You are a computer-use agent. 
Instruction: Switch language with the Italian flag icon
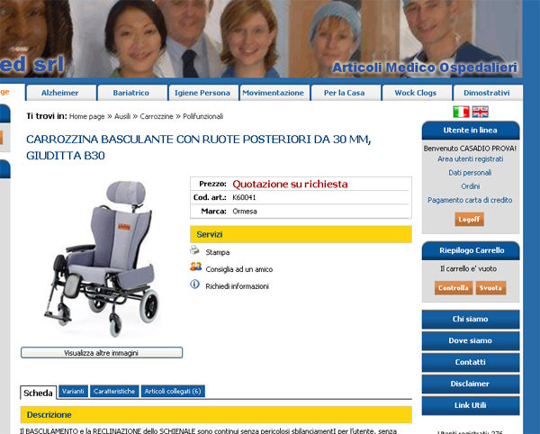(461, 112)
